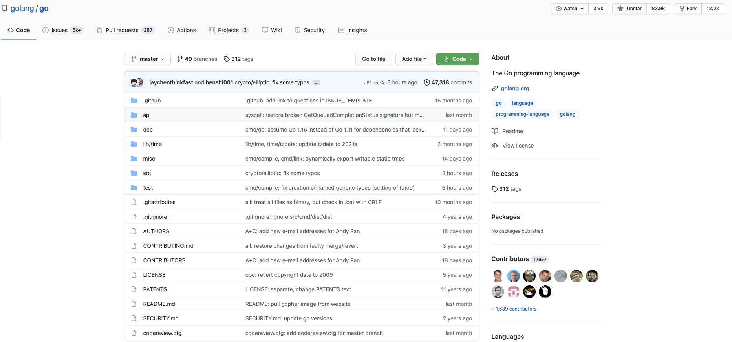
Task: Fork the repository
Action: (688, 9)
